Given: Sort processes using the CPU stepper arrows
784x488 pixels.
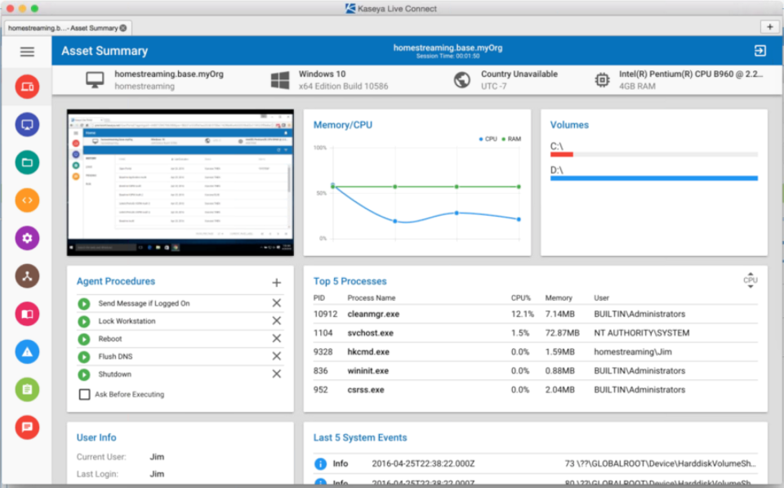Looking at the screenshot, I should (750, 280).
